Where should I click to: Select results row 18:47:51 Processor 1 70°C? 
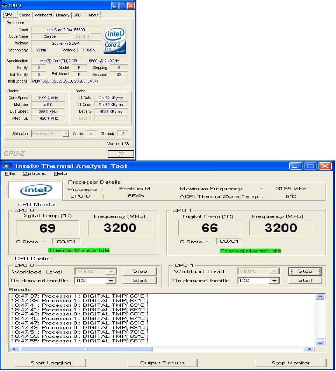(x=79, y=332)
